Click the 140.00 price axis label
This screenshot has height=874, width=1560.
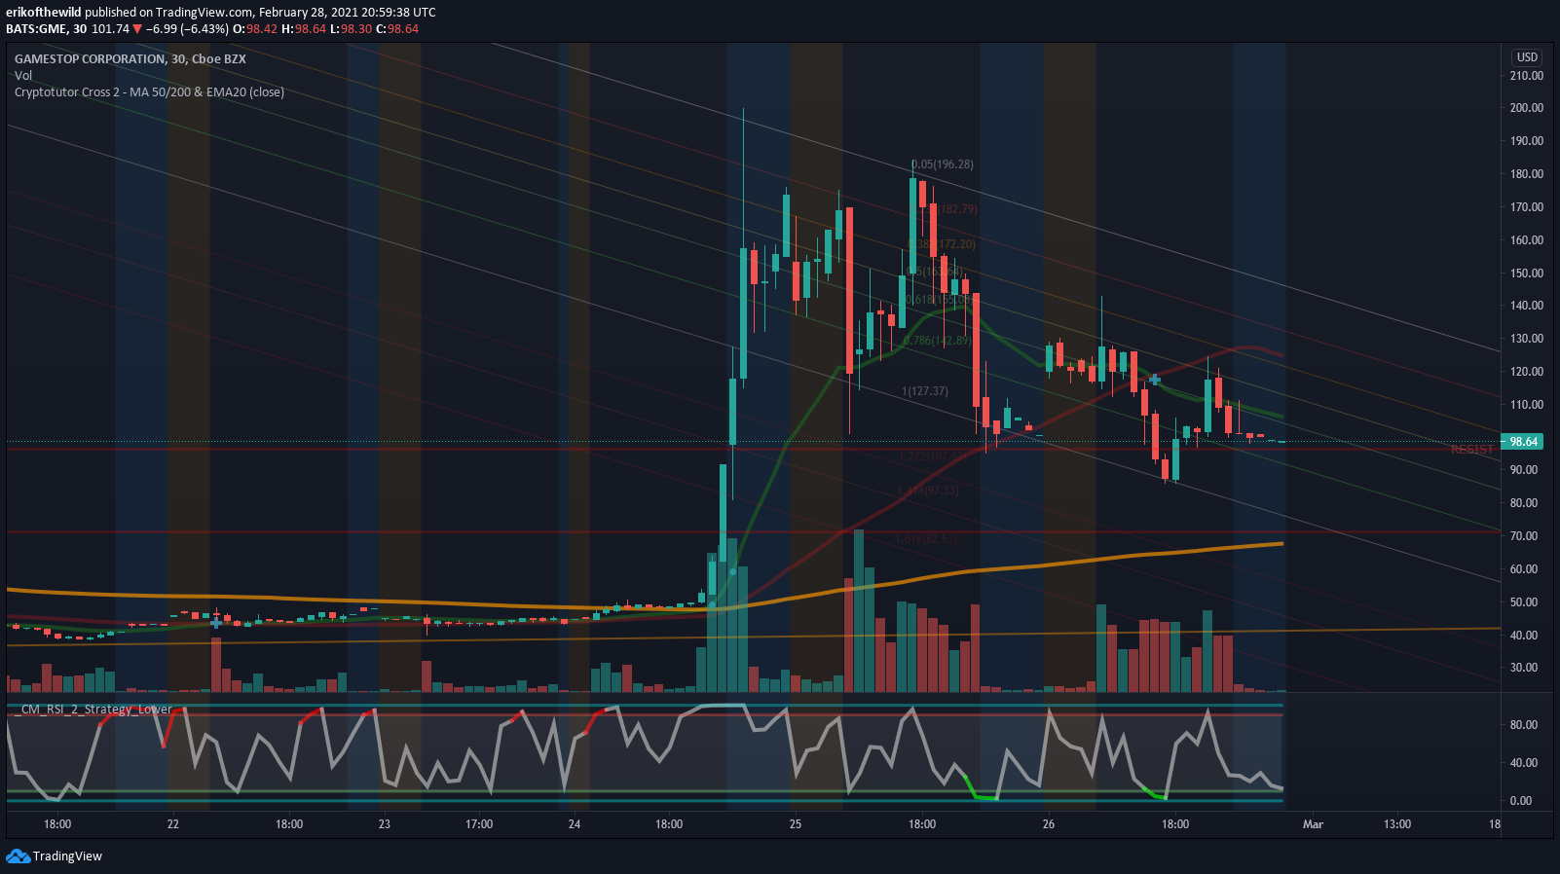pyautogui.click(x=1526, y=306)
